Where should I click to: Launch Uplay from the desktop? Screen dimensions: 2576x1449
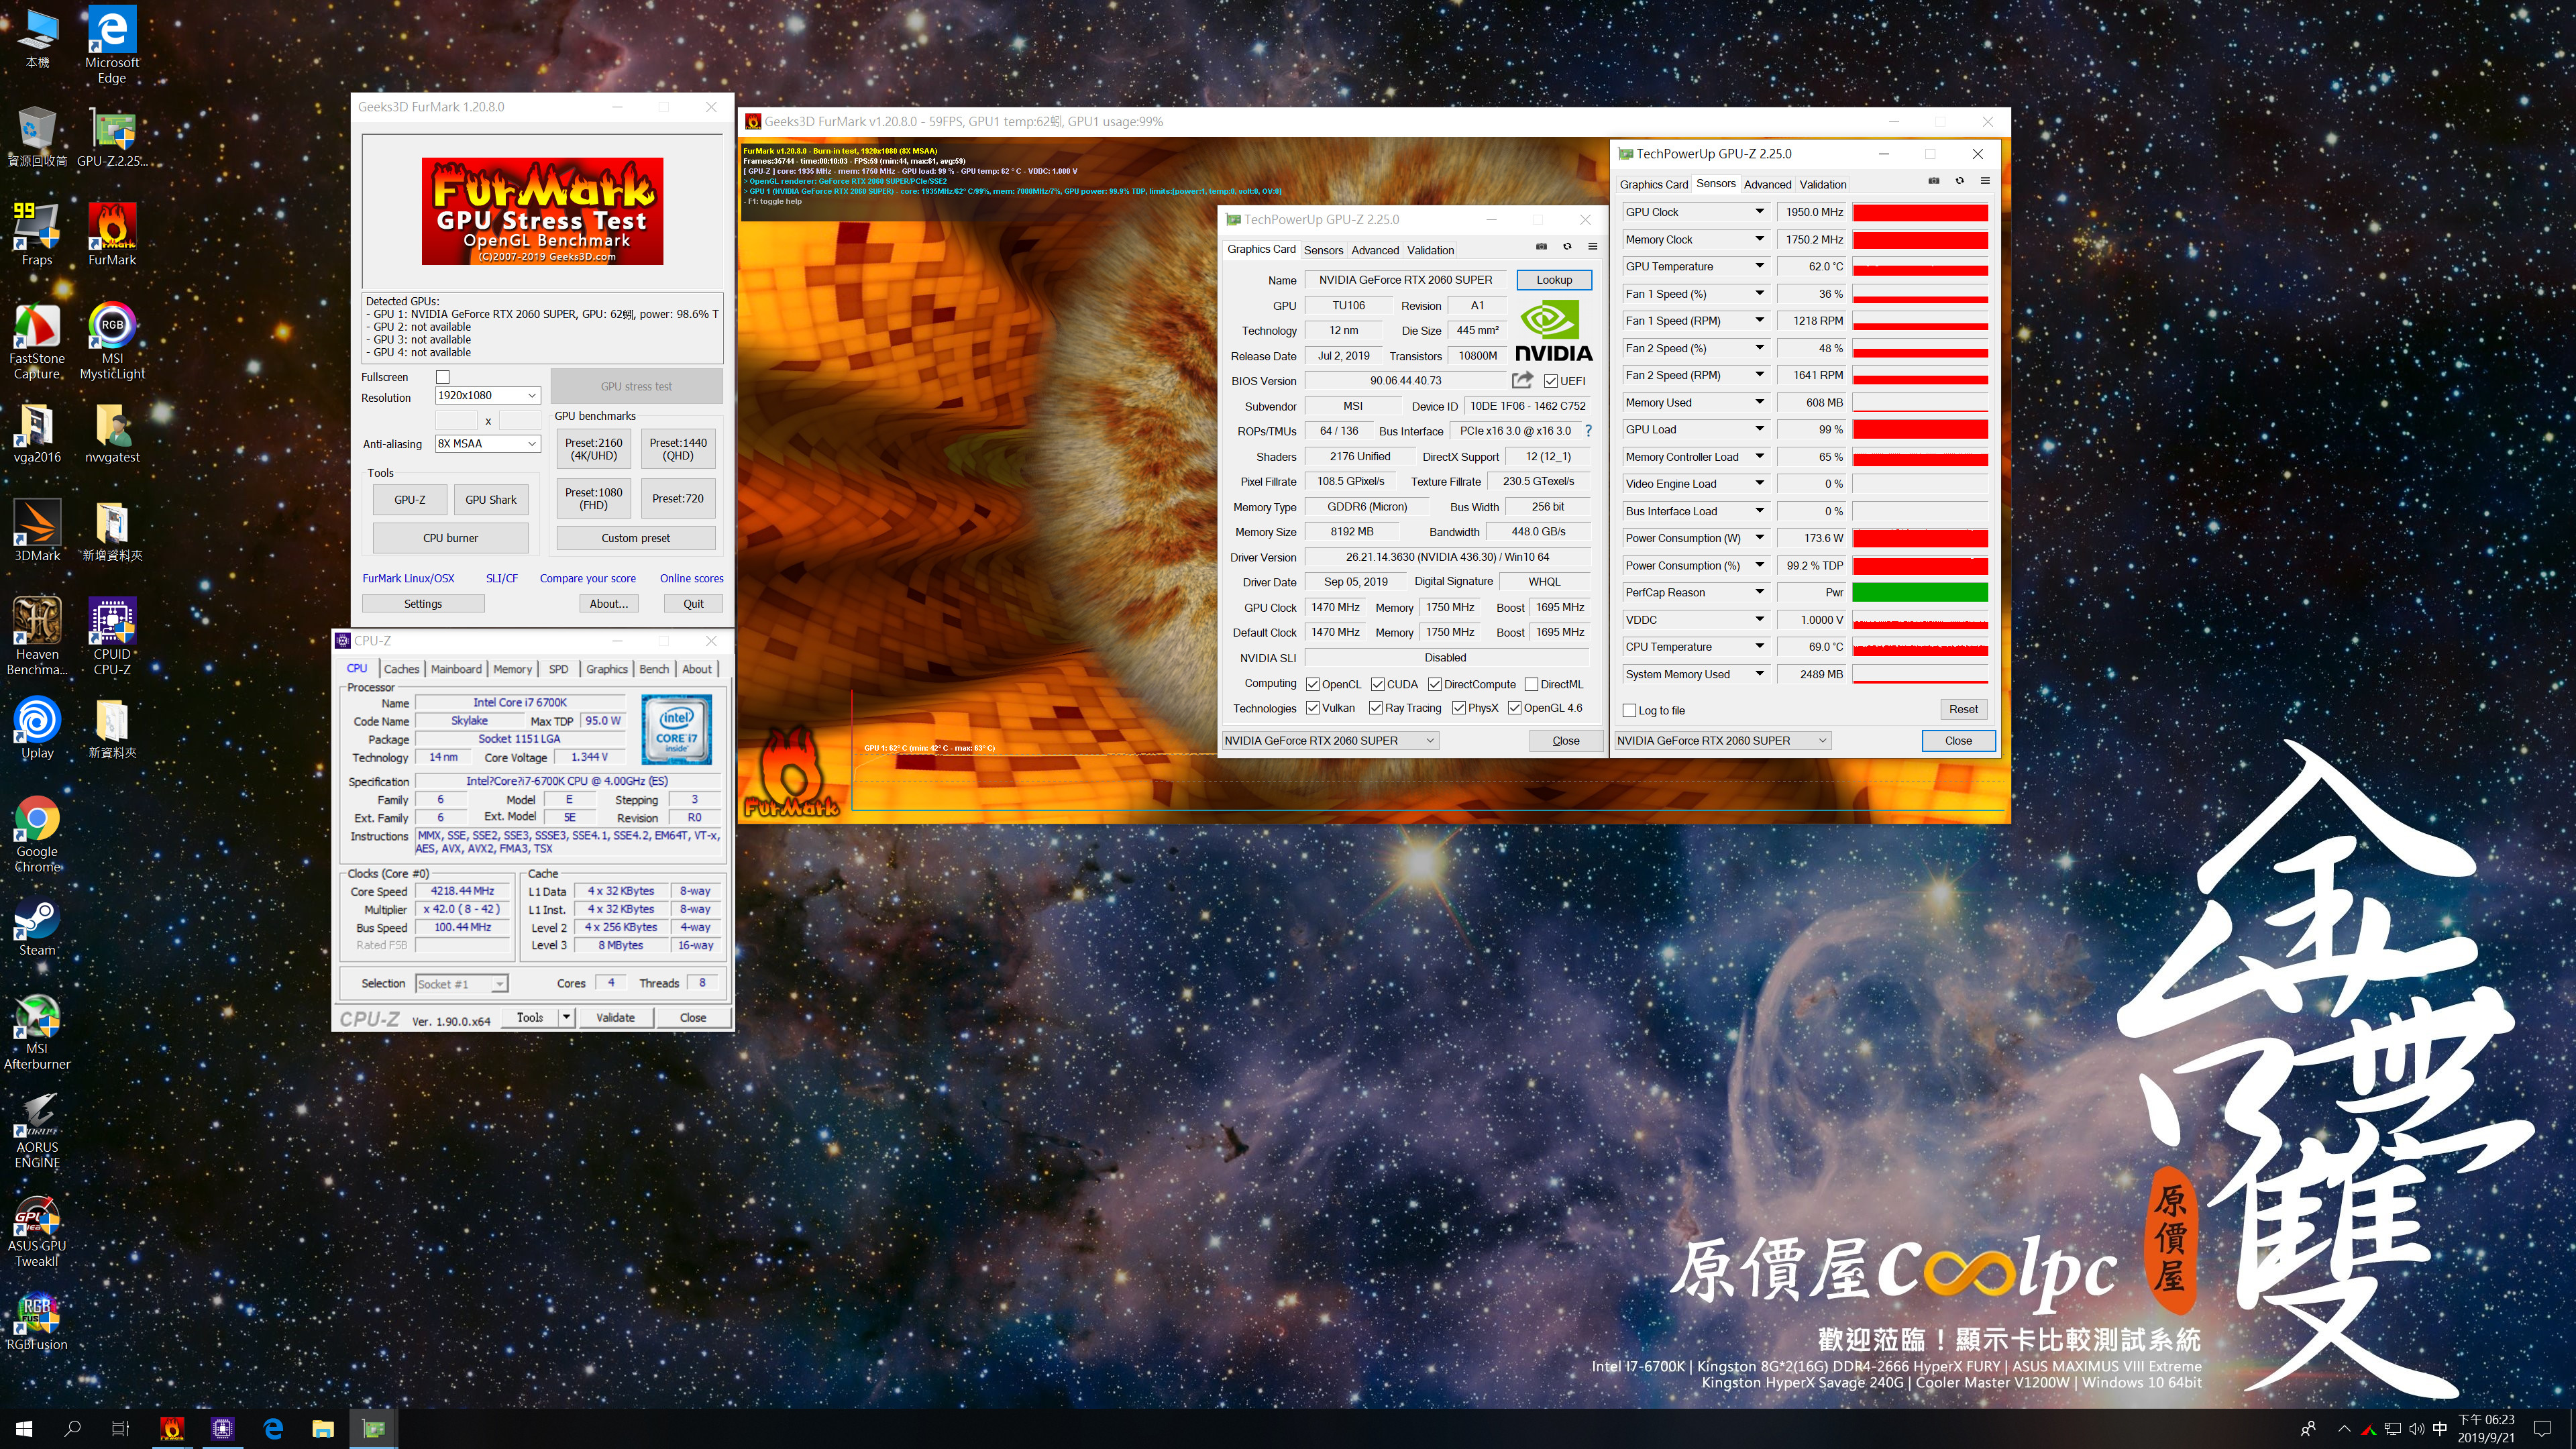tap(37, 727)
